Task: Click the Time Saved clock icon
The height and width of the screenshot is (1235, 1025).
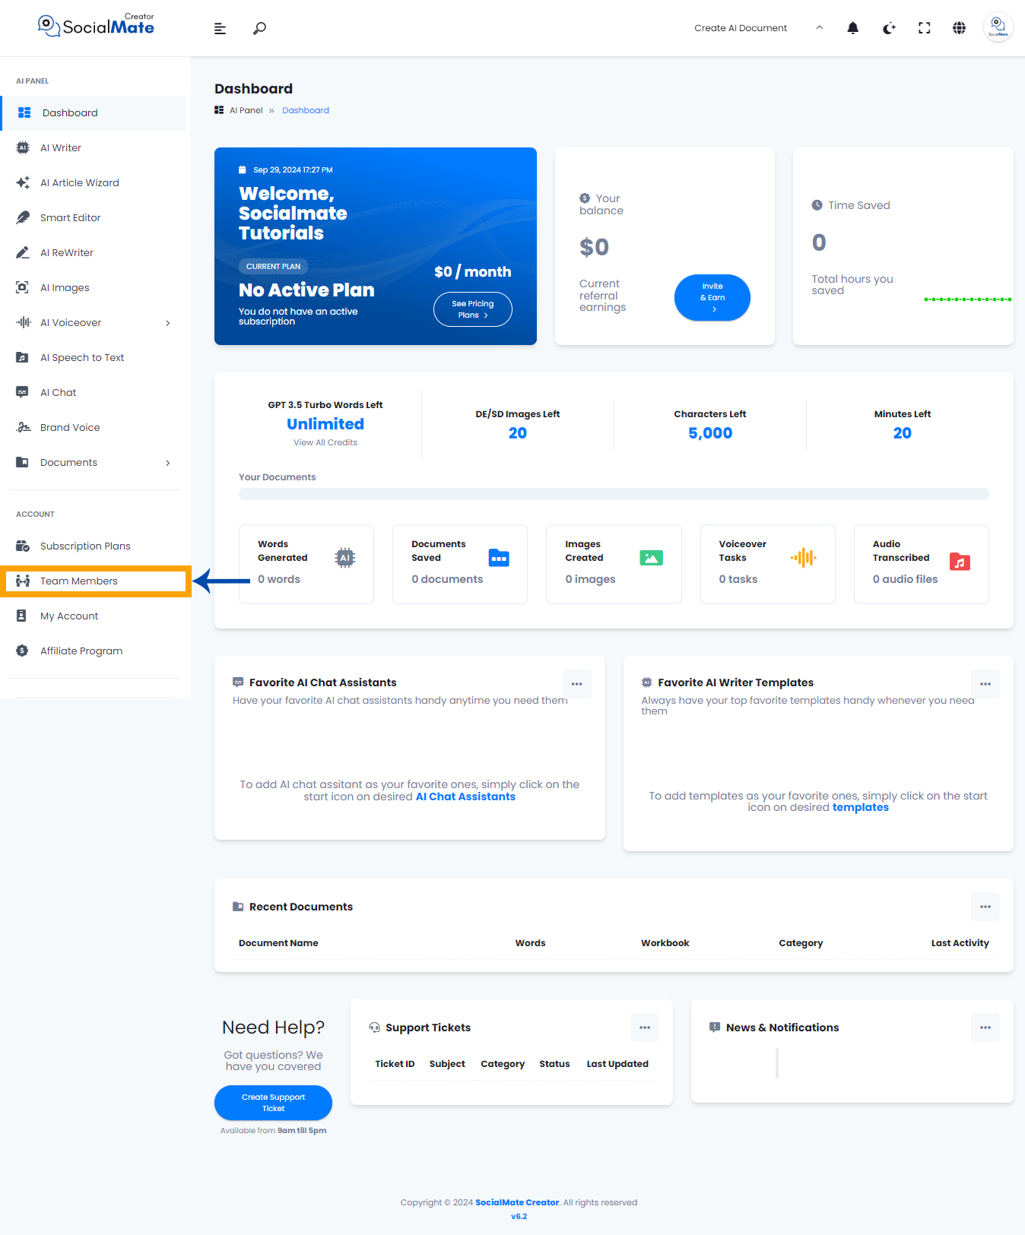Action: tap(817, 205)
